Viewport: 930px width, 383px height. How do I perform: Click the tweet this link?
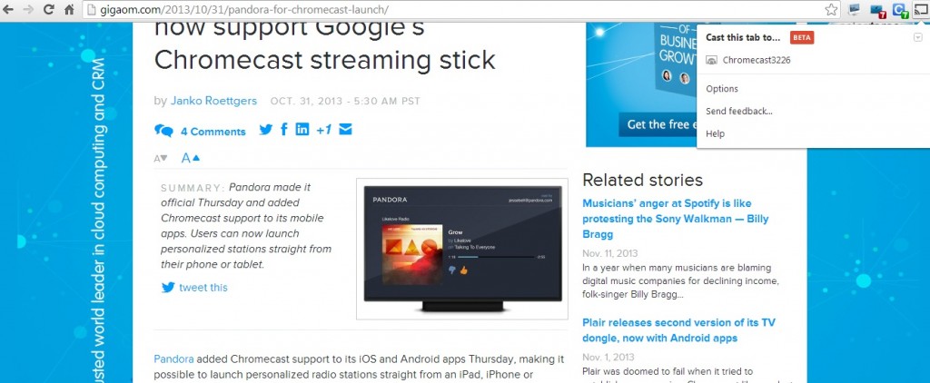203,288
